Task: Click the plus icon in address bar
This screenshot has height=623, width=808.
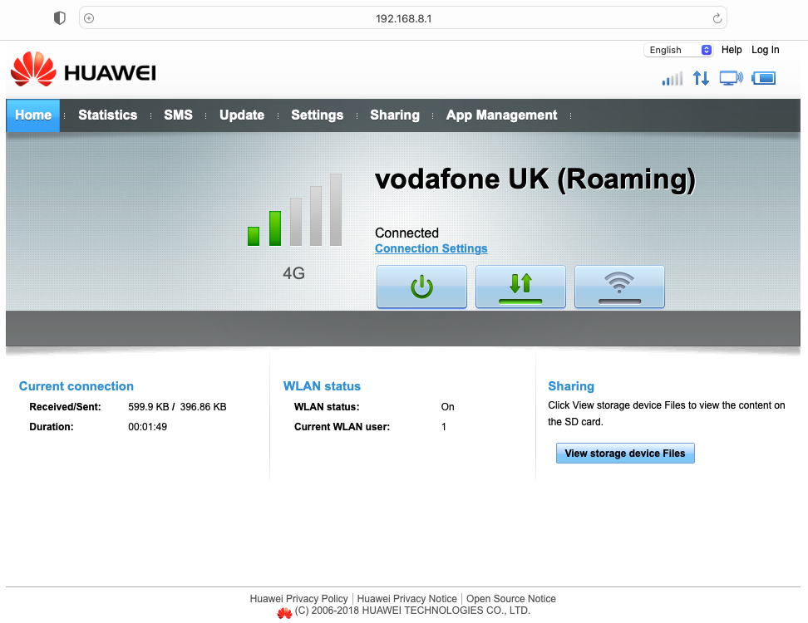Action: point(89,18)
